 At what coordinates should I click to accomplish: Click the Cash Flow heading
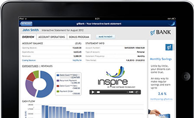click(29, 101)
